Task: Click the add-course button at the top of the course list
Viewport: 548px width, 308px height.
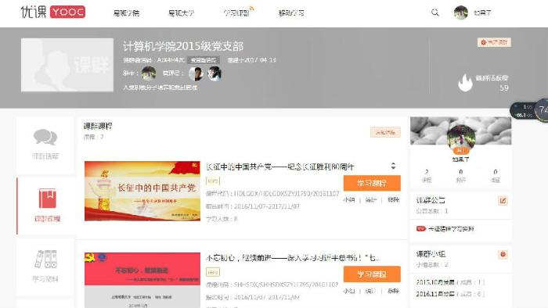Action: point(385,132)
